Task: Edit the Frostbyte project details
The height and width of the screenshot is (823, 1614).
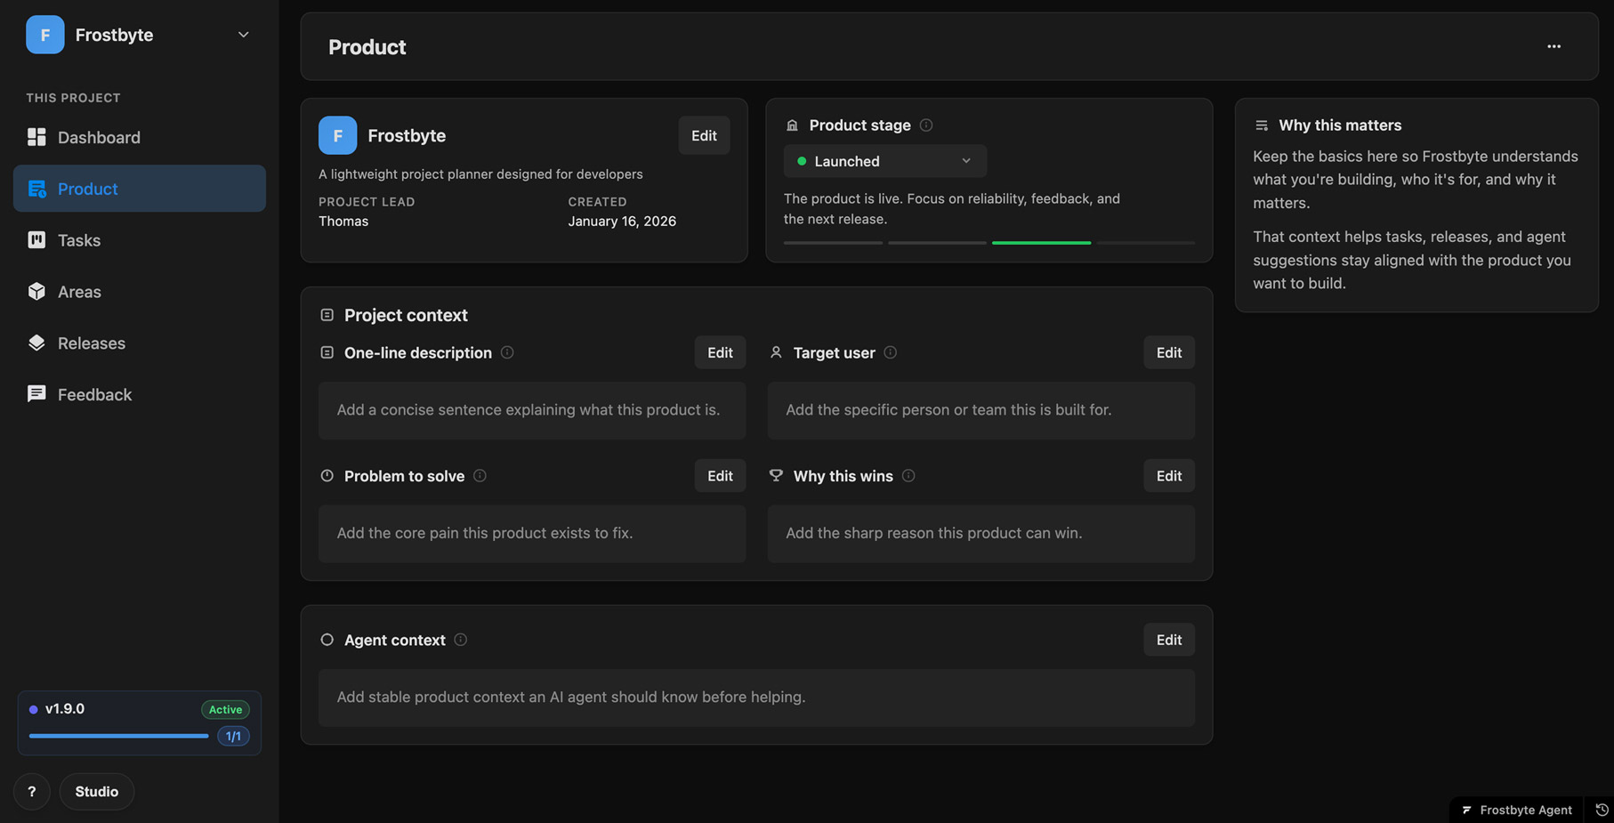Action: [704, 135]
